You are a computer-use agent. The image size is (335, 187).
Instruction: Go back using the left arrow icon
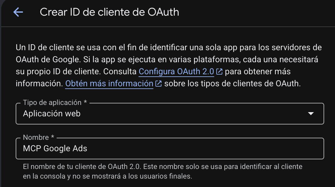pyautogui.click(x=18, y=12)
